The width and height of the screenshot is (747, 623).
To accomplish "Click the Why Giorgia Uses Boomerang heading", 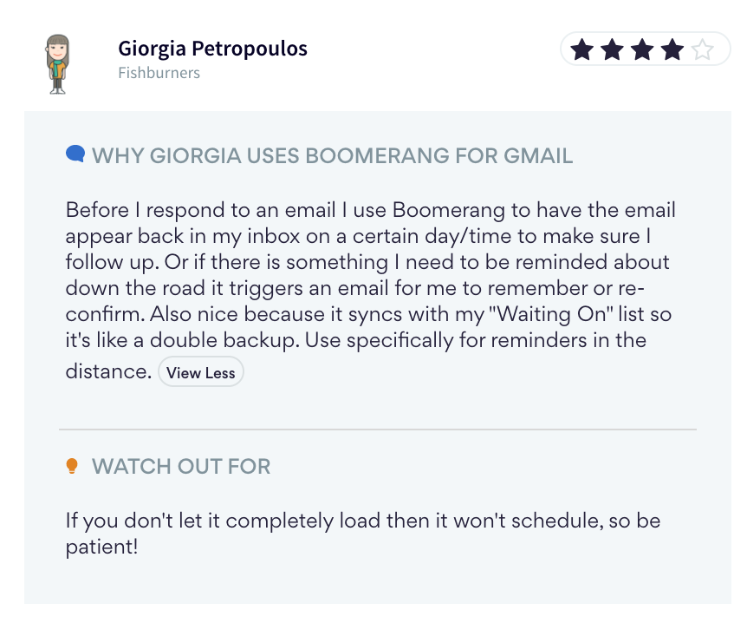I will click(332, 155).
